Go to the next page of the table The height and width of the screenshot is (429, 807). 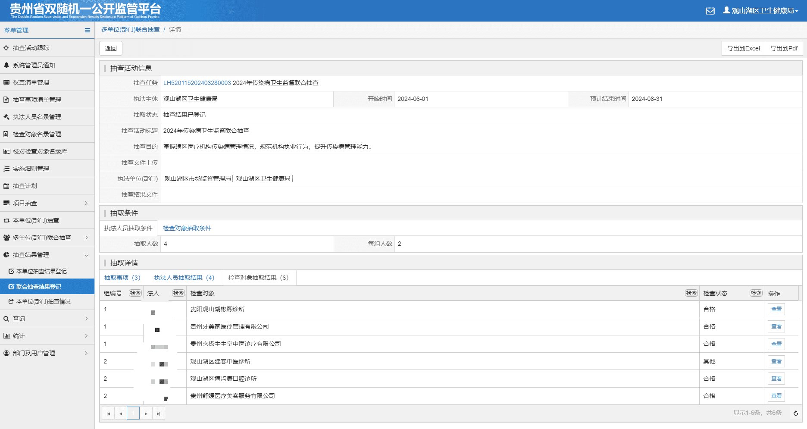click(146, 413)
